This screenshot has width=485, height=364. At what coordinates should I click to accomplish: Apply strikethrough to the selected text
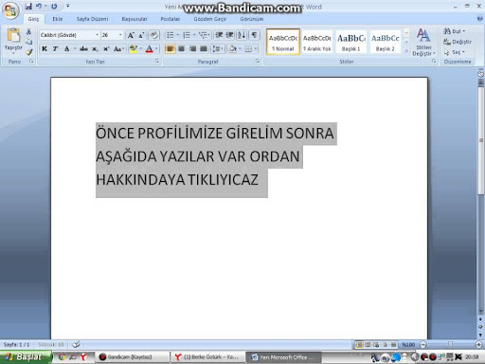pyautogui.click(x=83, y=48)
